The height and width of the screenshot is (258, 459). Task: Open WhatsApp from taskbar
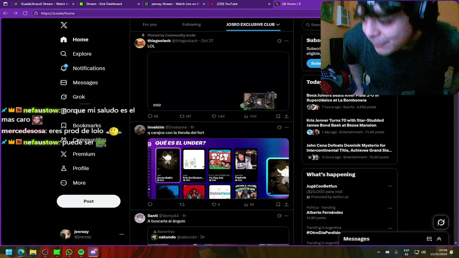[x=69, y=252]
